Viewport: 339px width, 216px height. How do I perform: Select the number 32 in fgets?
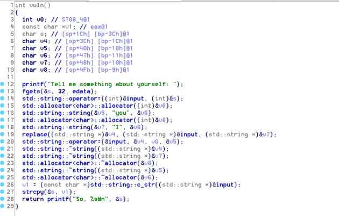pos(62,92)
